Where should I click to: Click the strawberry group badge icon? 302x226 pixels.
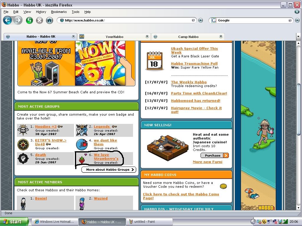[82, 159]
